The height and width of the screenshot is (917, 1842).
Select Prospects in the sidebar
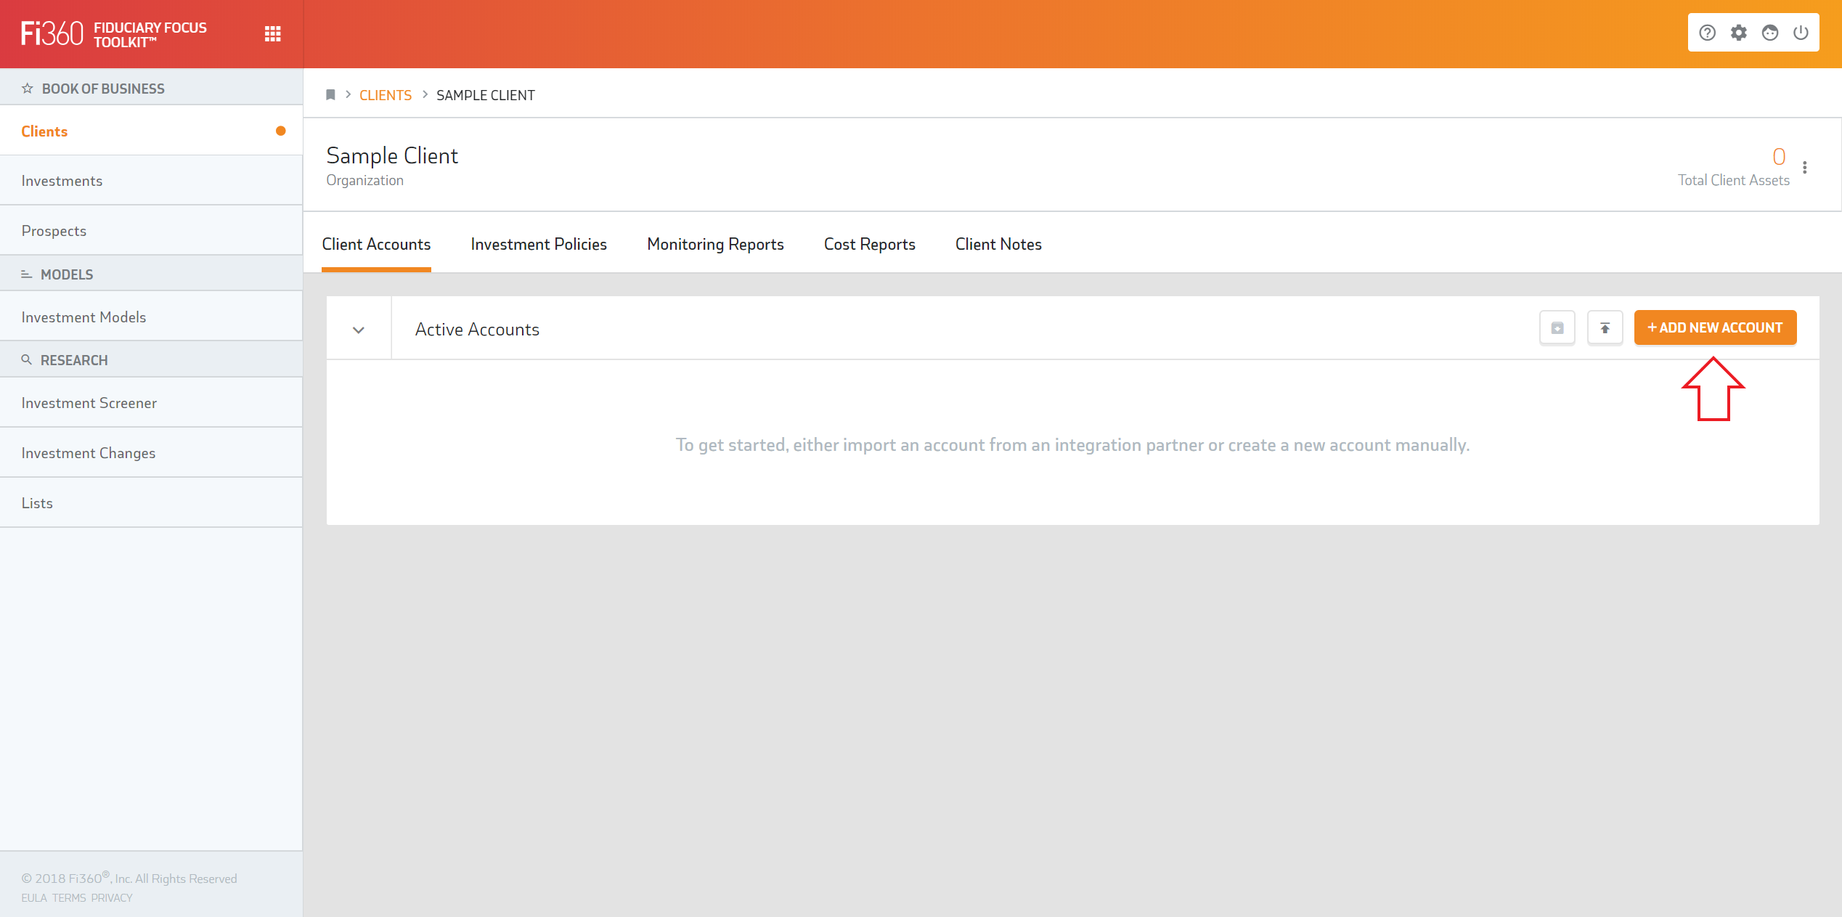[54, 231]
